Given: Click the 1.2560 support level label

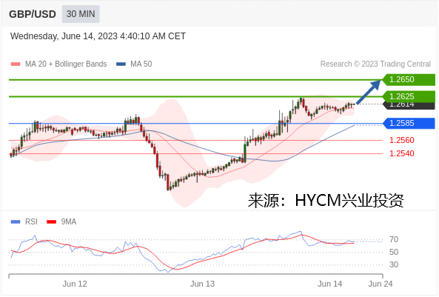Looking at the screenshot, I should (402, 140).
